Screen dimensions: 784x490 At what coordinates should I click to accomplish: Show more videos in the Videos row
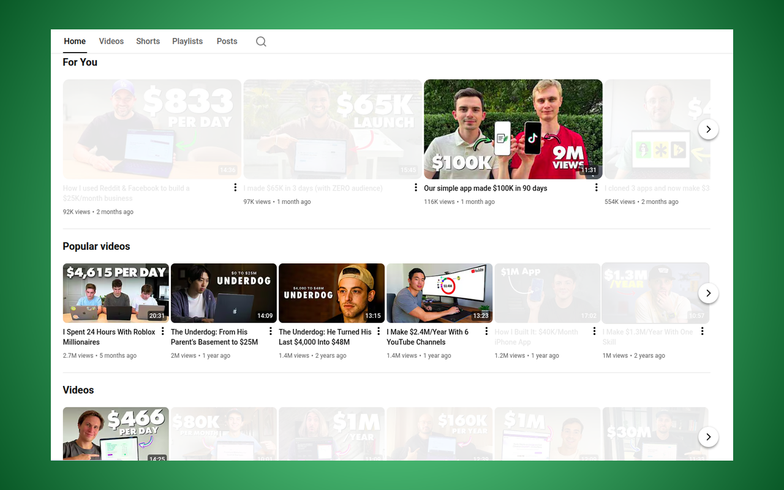pyautogui.click(x=708, y=437)
